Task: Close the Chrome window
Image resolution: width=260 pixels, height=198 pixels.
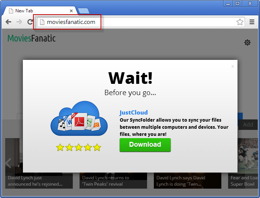Action: click(250, 4)
